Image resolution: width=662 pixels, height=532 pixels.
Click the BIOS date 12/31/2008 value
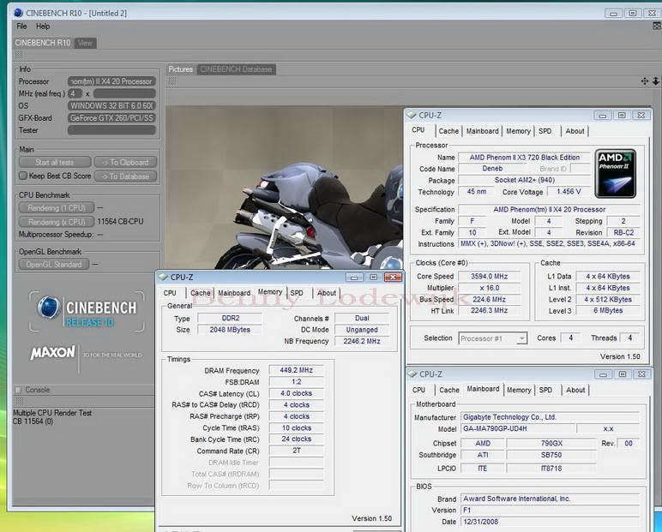pyautogui.click(x=550, y=522)
